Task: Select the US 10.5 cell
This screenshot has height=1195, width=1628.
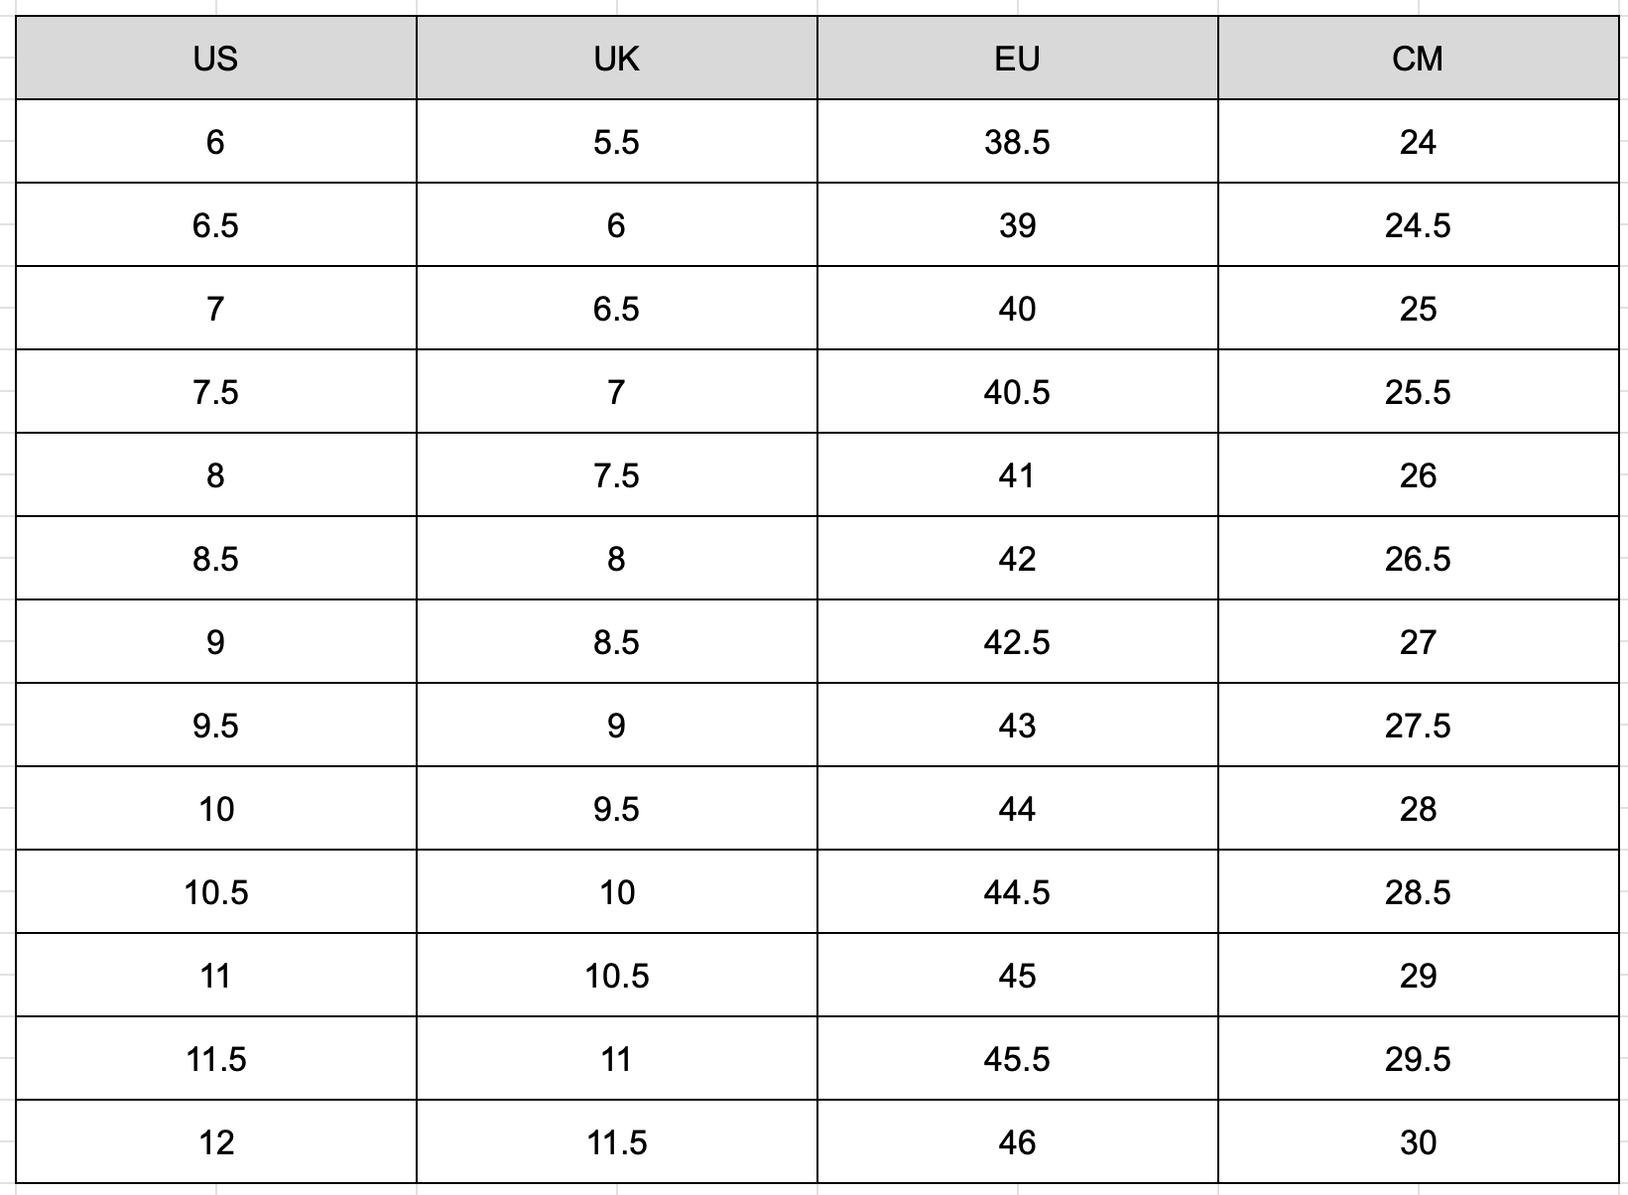Action: point(216,892)
